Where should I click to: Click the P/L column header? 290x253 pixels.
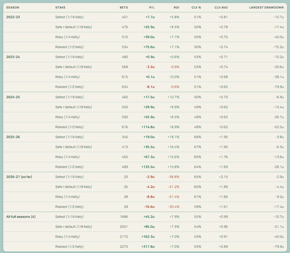tap(152, 7)
